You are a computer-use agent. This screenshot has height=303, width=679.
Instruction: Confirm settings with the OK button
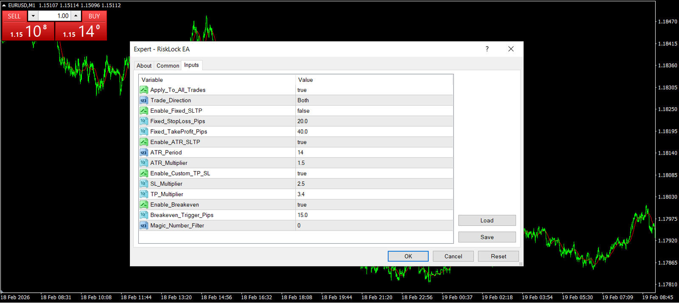coord(408,256)
